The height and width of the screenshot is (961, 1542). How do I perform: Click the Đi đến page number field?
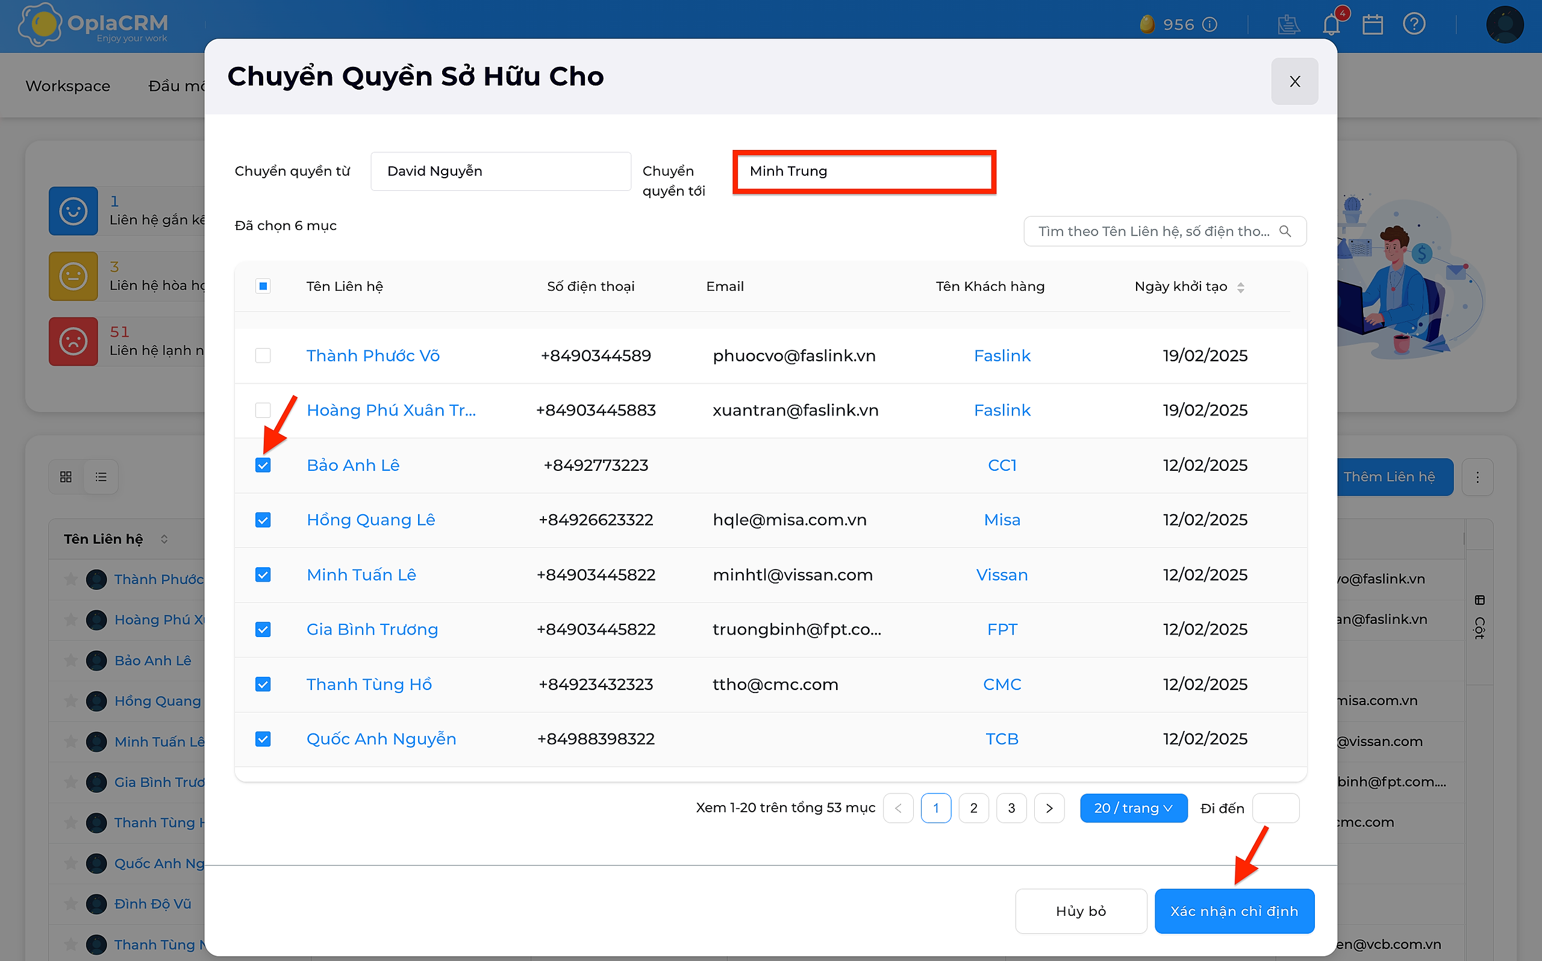point(1275,808)
